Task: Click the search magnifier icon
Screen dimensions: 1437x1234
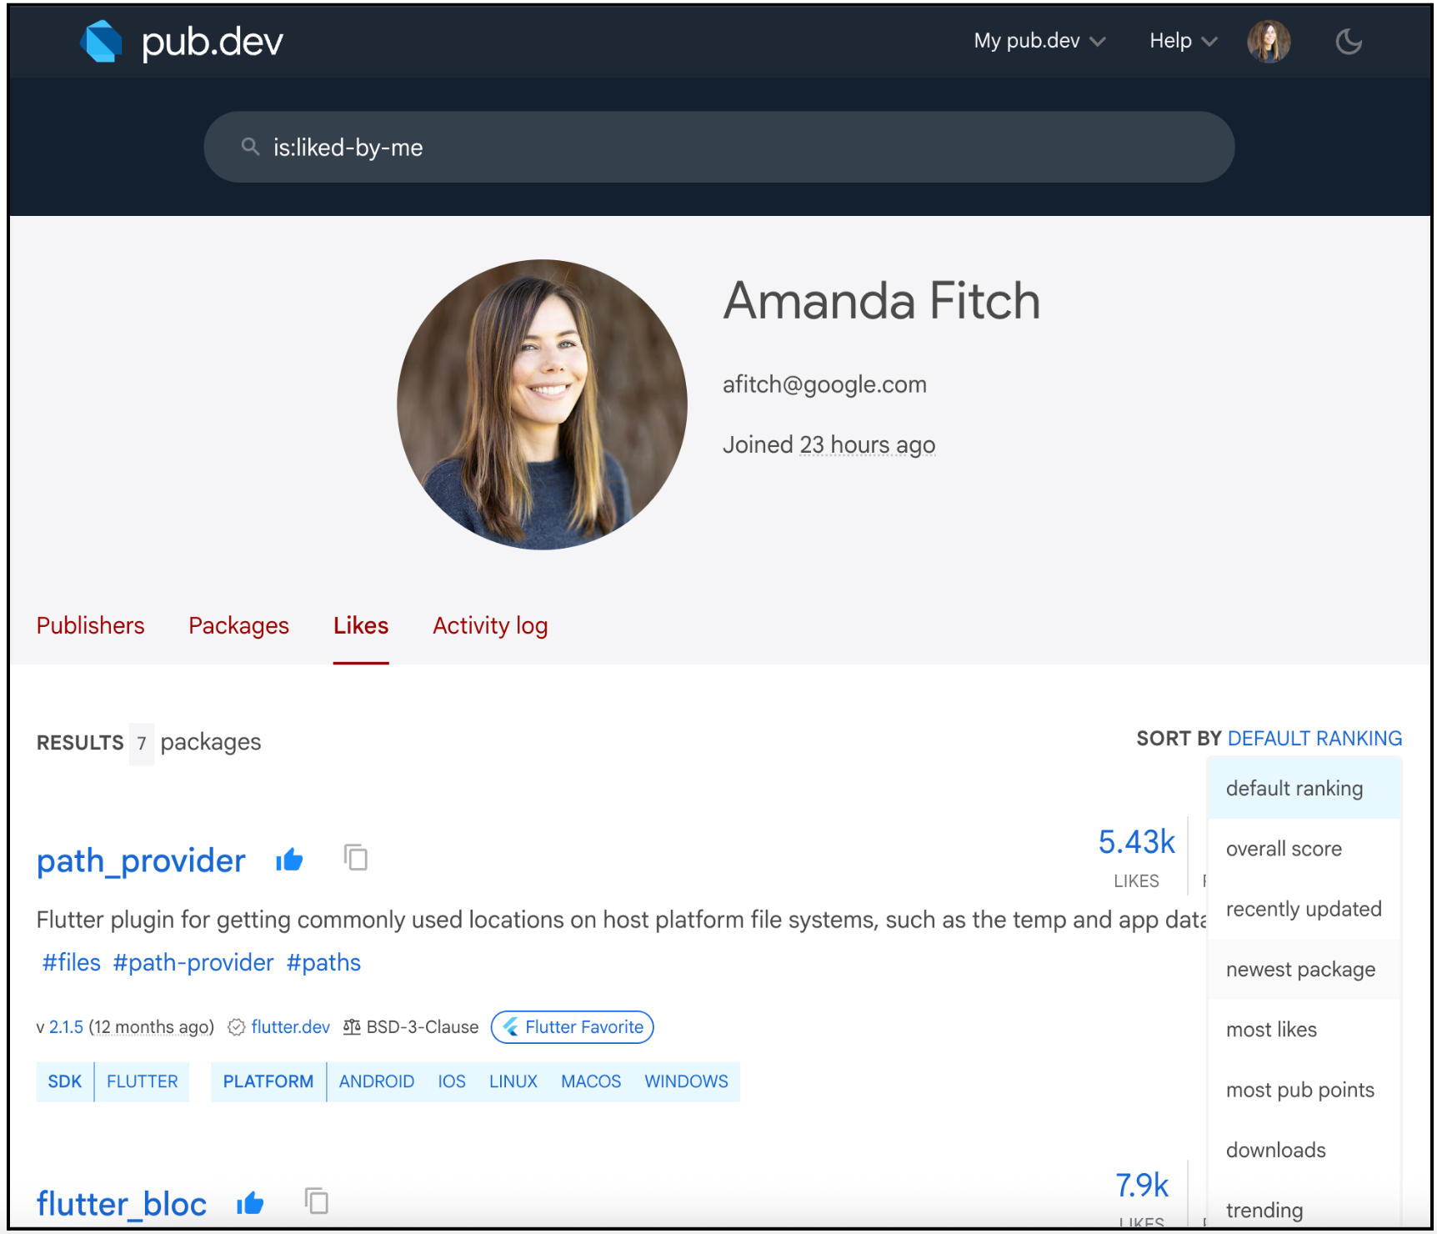Action: pyautogui.click(x=249, y=147)
